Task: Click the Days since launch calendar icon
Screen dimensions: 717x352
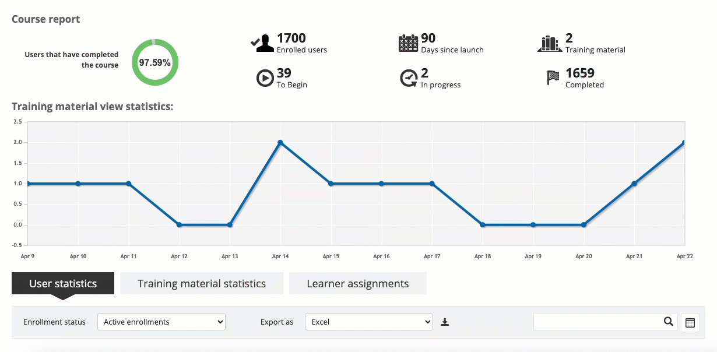Action: click(x=408, y=44)
